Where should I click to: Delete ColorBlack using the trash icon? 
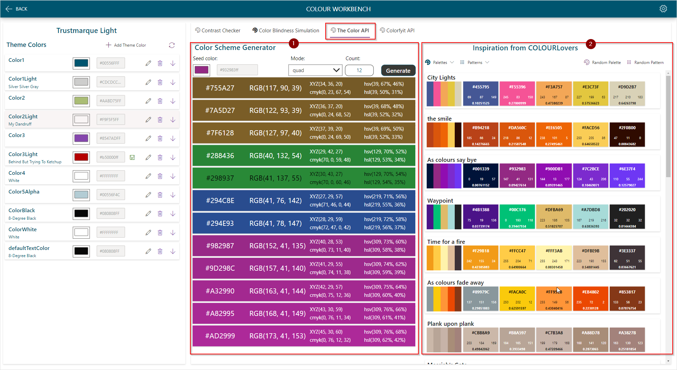(160, 214)
